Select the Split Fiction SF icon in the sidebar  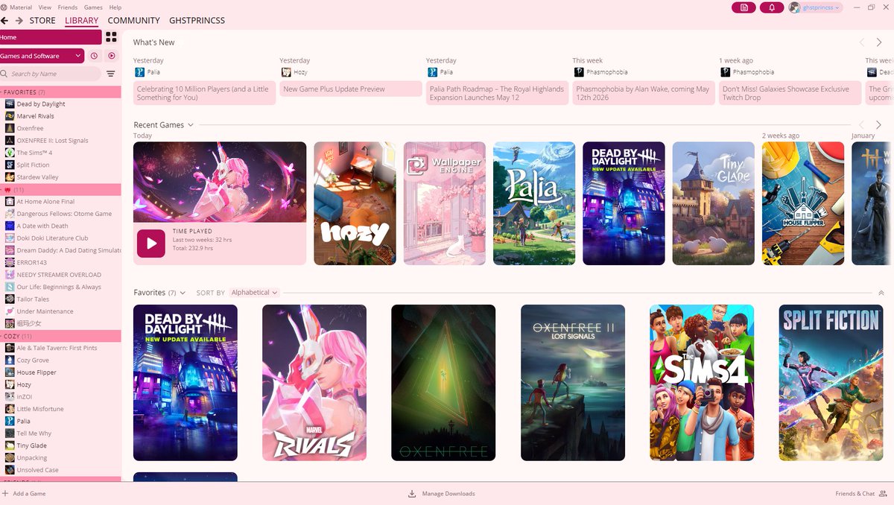click(x=10, y=165)
